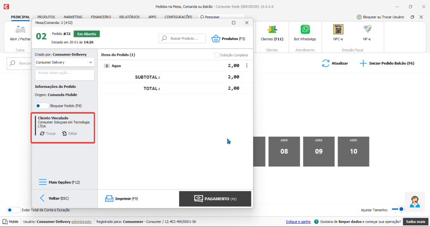Enable the Exibição Completa checkbox
The width and height of the screenshot is (430, 227).
pyautogui.click(x=217, y=55)
